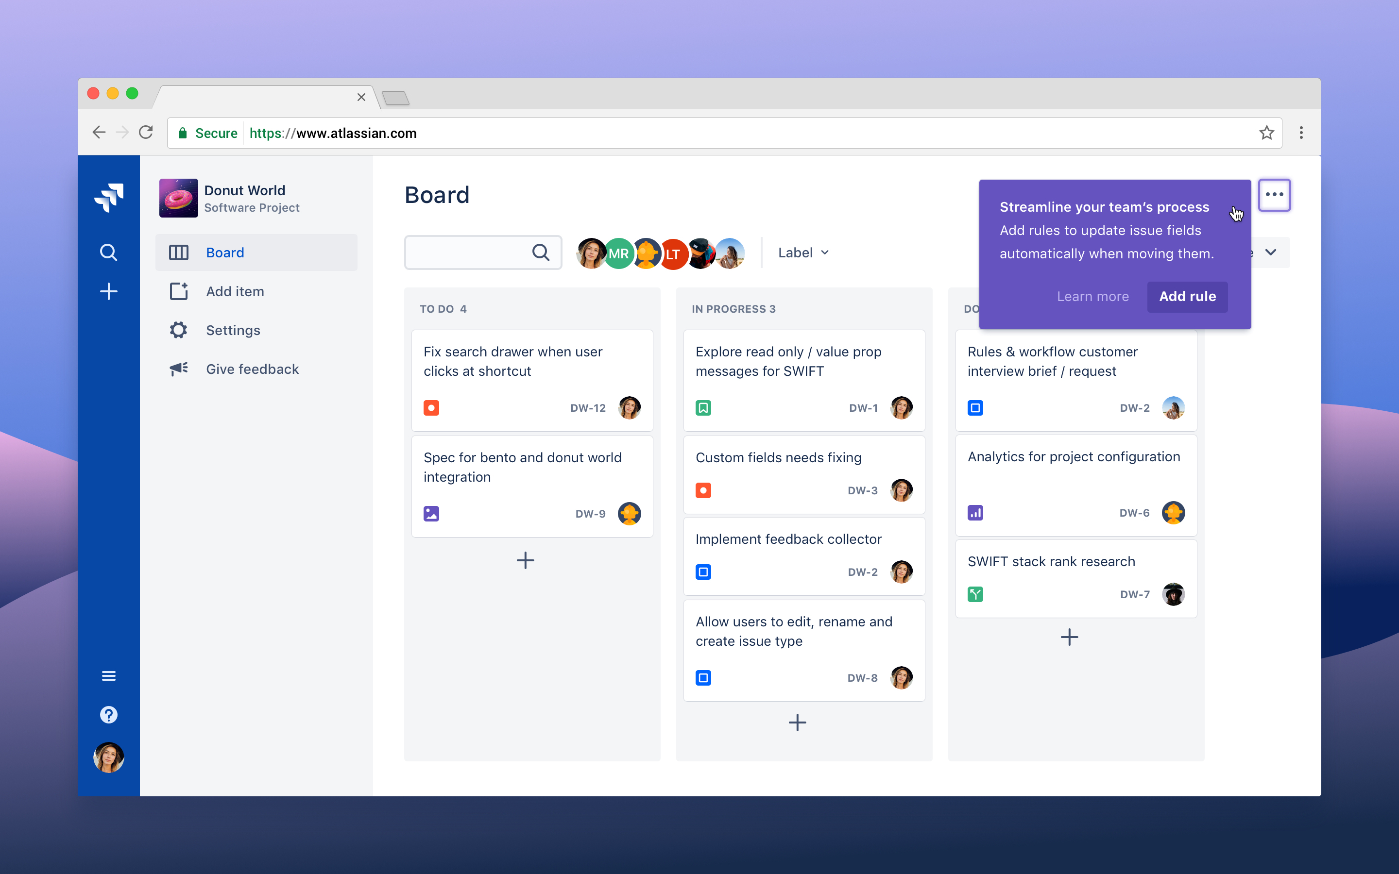Open the hamburger menu in sidebar
The width and height of the screenshot is (1399, 874).
coord(109,676)
